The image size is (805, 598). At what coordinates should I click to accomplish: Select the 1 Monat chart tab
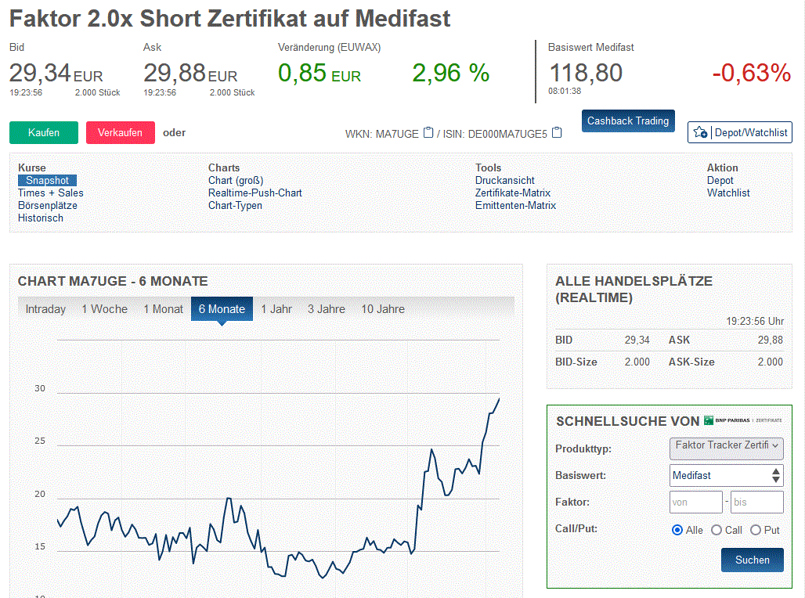[x=163, y=309]
